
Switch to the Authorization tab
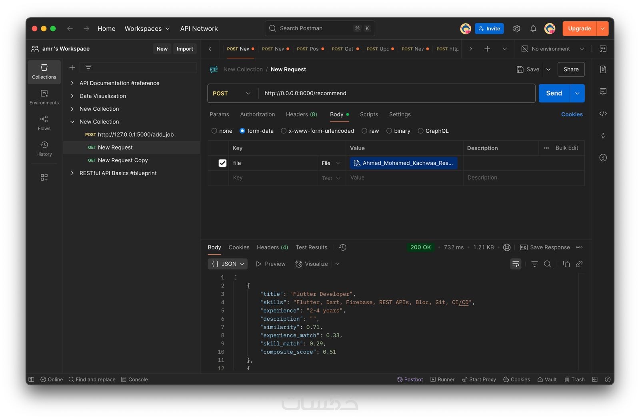[258, 114]
